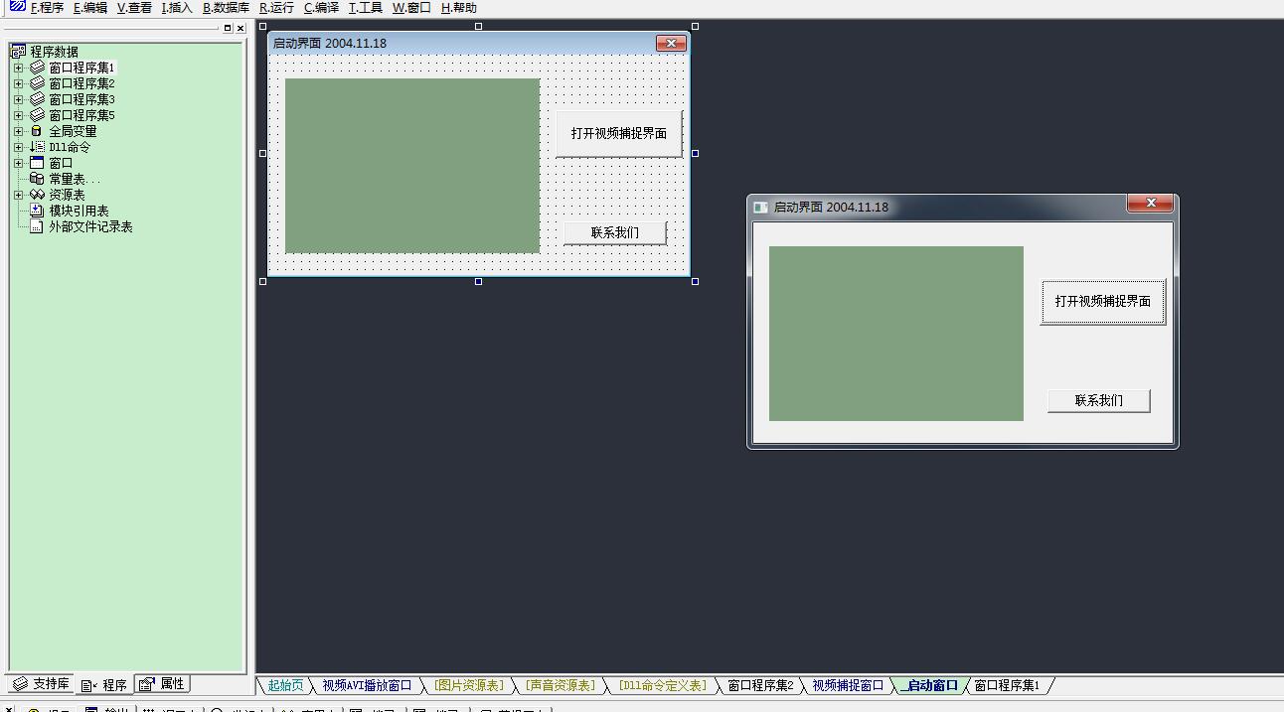Open 外部文件记录表 via its page icon
The image size is (1284, 712).
coord(37,226)
